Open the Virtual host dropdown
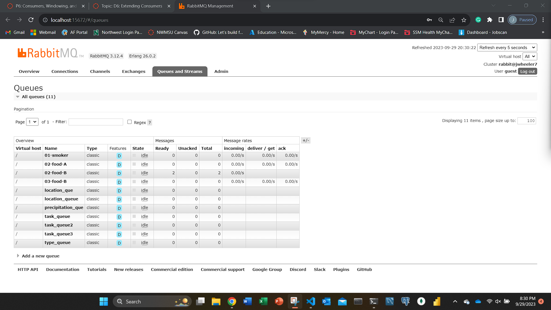 coord(529,57)
